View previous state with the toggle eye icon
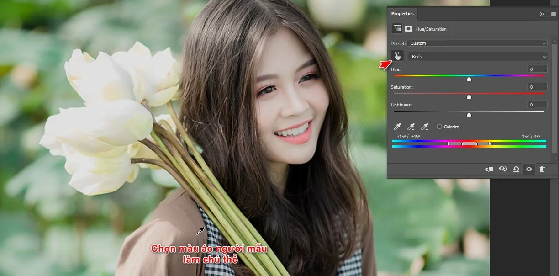The image size is (559, 276). (503, 169)
